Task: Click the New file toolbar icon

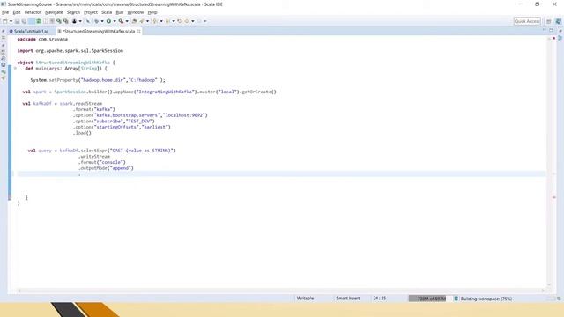Action: [x=5, y=21]
